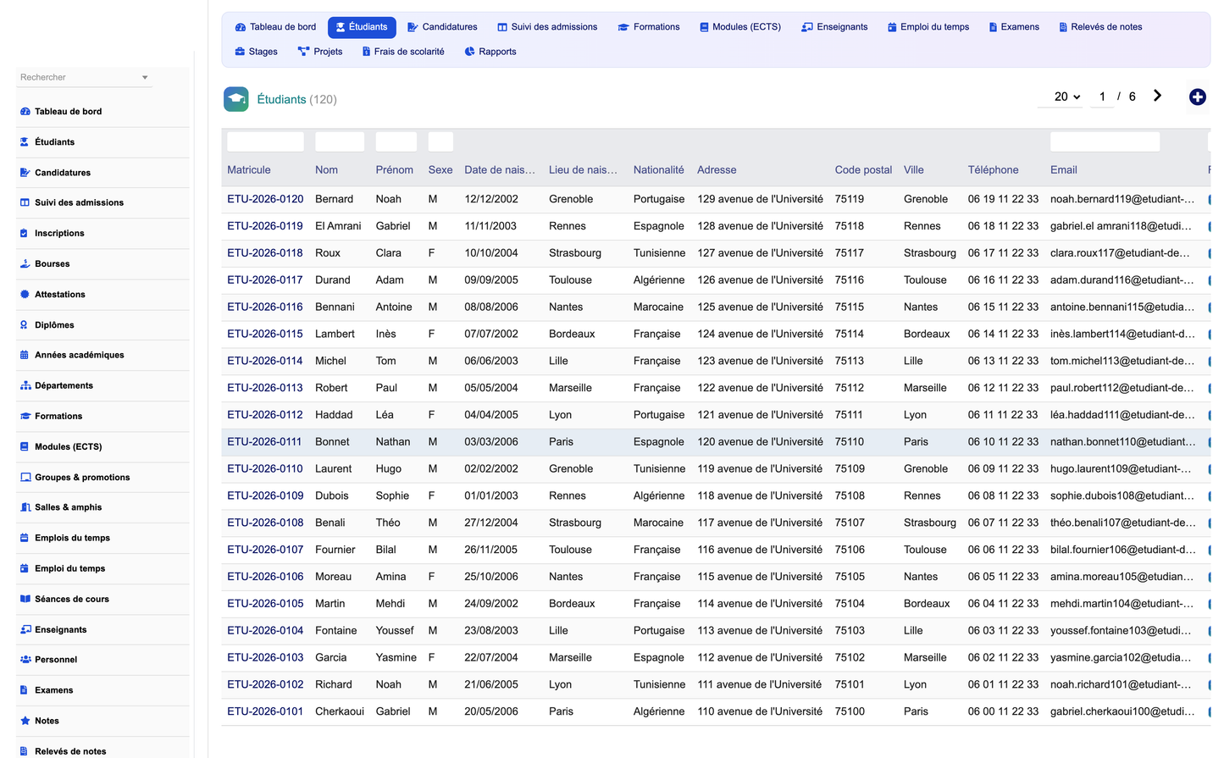Viewport: 1224px width, 758px height.
Task: Click the Séances de cours sidebar icon
Action: [25, 599]
